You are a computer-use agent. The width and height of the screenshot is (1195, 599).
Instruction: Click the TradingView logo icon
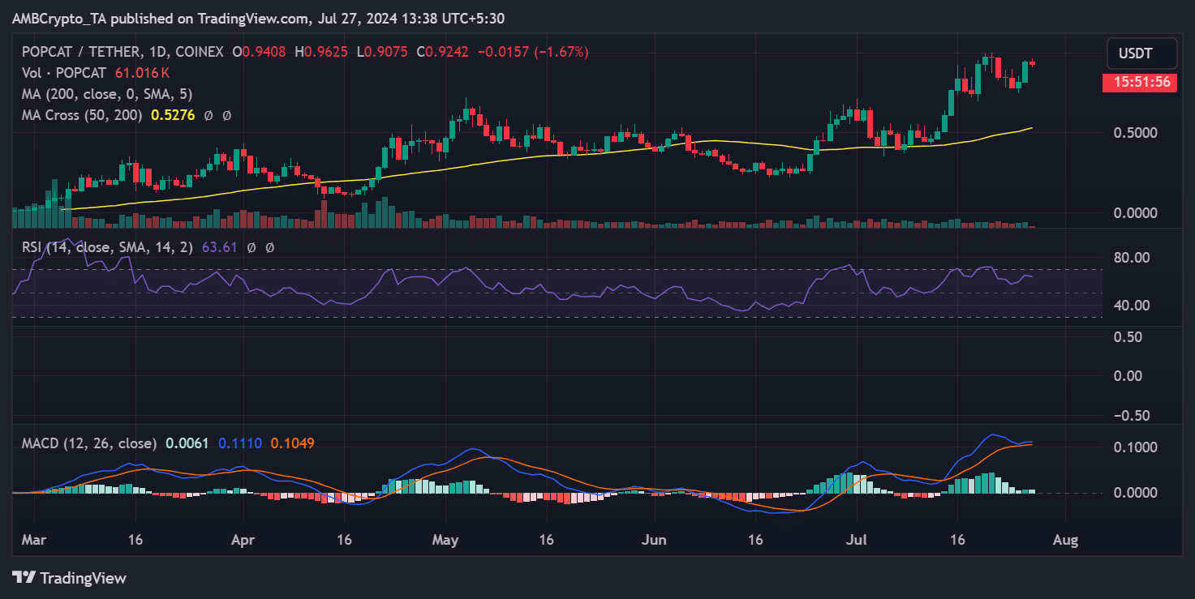coord(24,578)
